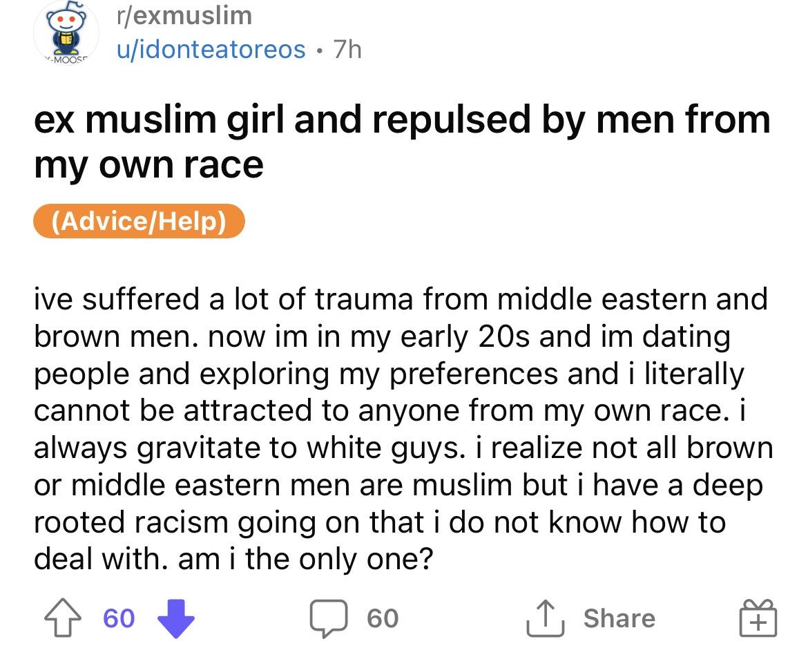The image size is (808, 648).
Task: Give an award using the gift icon
Action: coord(758,618)
